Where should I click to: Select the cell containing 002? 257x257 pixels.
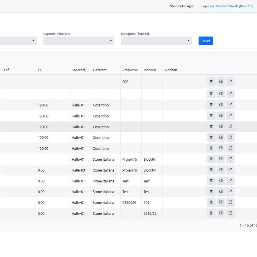[x=131, y=82]
